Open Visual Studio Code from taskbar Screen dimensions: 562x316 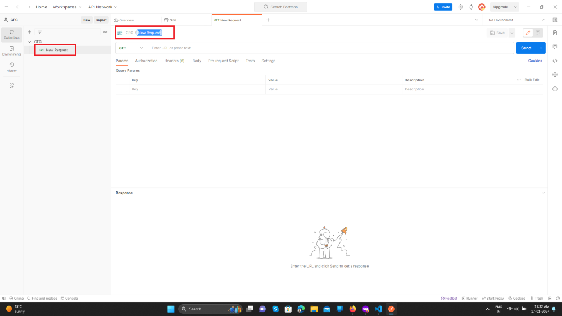click(378, 309)
